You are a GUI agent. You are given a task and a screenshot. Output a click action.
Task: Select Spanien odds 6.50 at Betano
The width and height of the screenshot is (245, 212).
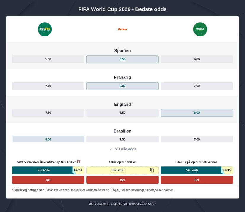[122, 59]
